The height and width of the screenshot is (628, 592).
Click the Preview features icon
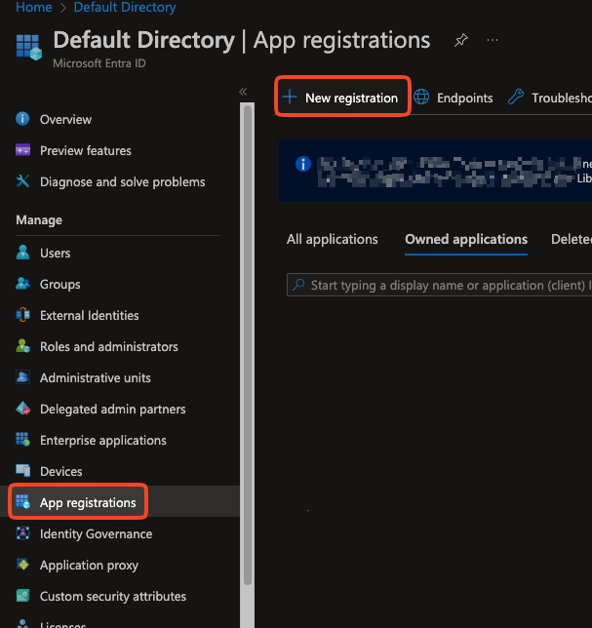(22, 150)
